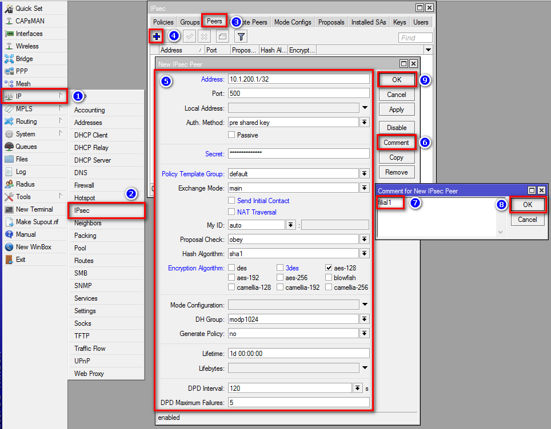
Task: Toggle the NAT Traversal checkbox
Action: point(231,212)
